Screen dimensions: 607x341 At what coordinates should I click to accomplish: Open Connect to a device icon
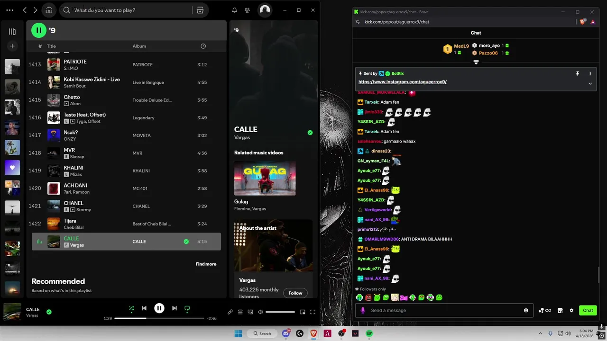click(250, 312)
